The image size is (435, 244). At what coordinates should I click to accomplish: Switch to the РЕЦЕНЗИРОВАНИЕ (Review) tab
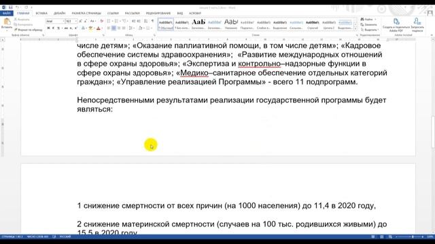click(x=158, y=14)
